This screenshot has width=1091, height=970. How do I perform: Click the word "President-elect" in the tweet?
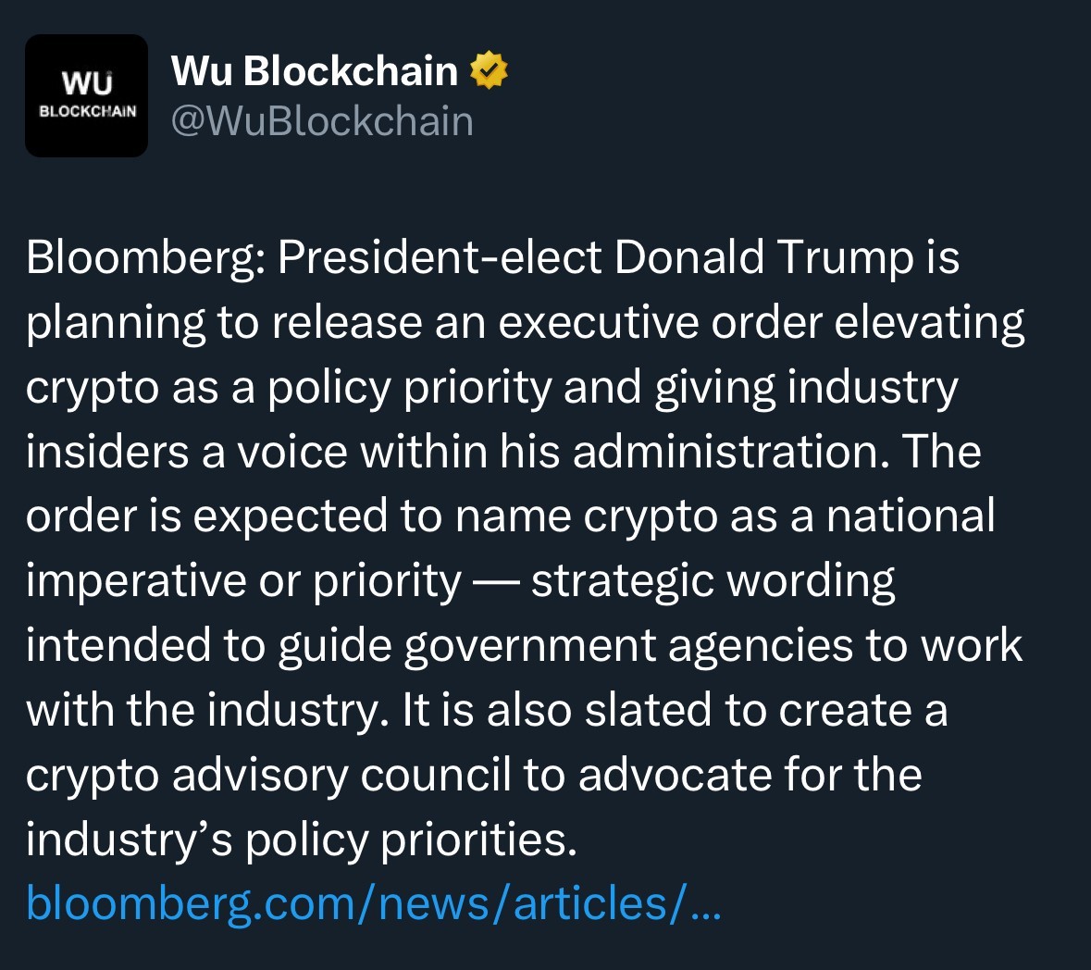coord(440,258)
